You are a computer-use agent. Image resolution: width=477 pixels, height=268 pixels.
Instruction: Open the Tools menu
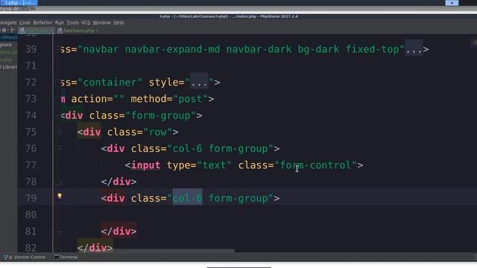(73, 22)
